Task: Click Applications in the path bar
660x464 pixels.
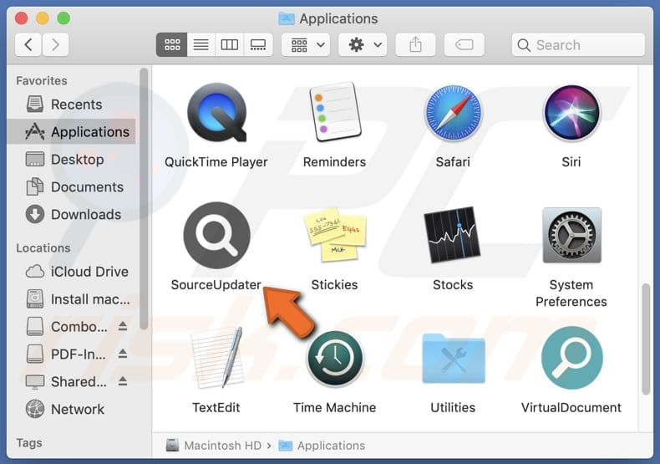Action: click(x=322, y=446)
